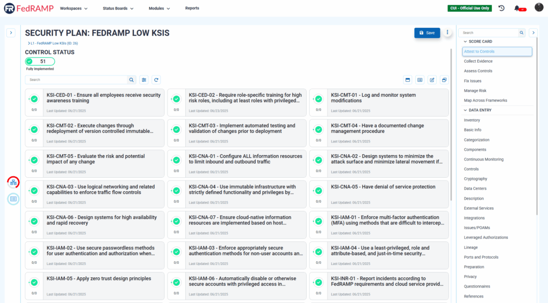Click the Save button

(x=427, y=33)
